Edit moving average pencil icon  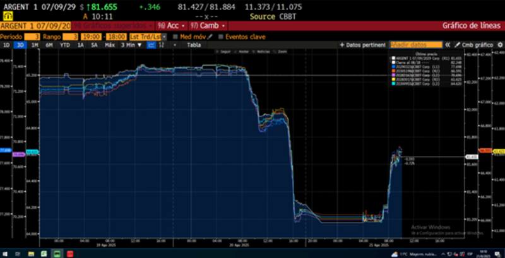coord(210,37)
